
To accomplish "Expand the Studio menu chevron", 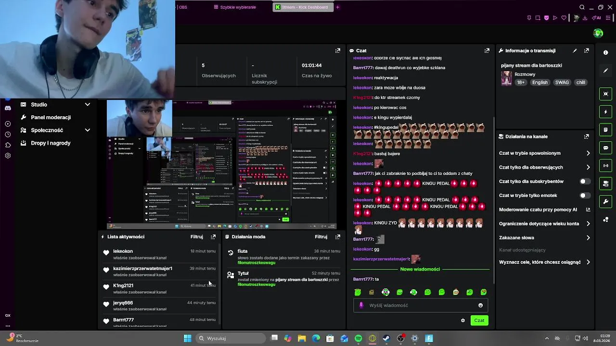I will pos(88,104).
